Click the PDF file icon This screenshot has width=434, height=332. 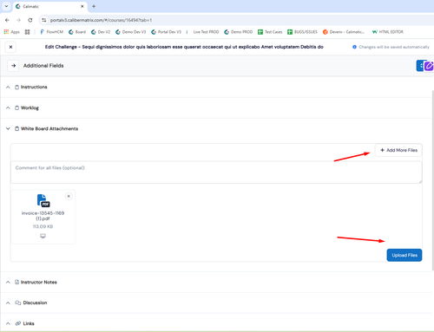[43, 200]
